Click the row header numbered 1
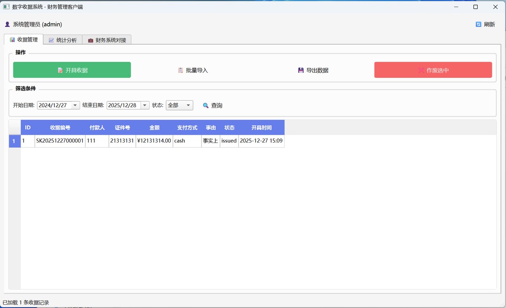506x308 pixels. pyautogui.click(x=14, y=141)
